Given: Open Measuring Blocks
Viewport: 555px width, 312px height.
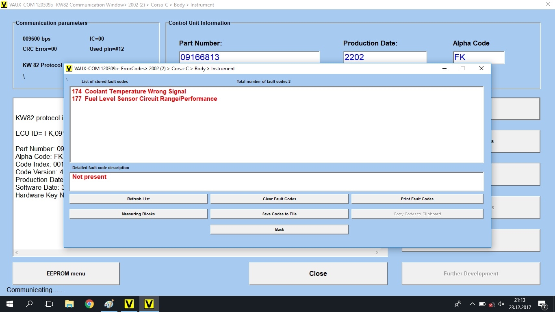Looking at the screenshot, I should tap(138, 214).
